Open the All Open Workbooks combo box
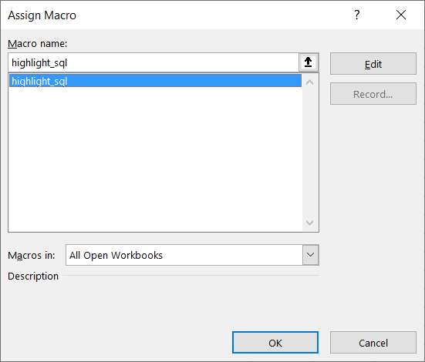The height and width of the screenshot is (362, 425). point(192,255)
